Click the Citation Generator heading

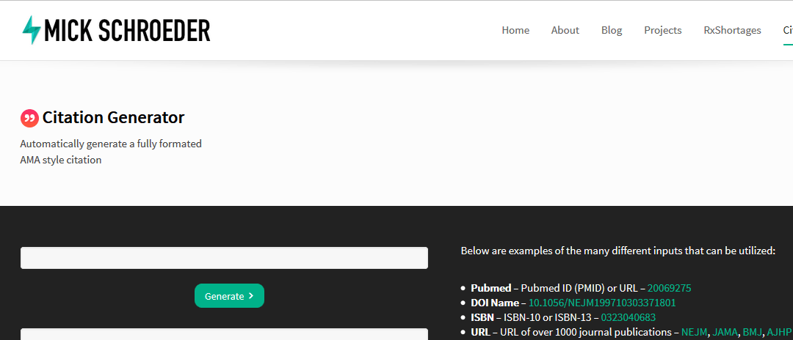(x=113, y=117)
